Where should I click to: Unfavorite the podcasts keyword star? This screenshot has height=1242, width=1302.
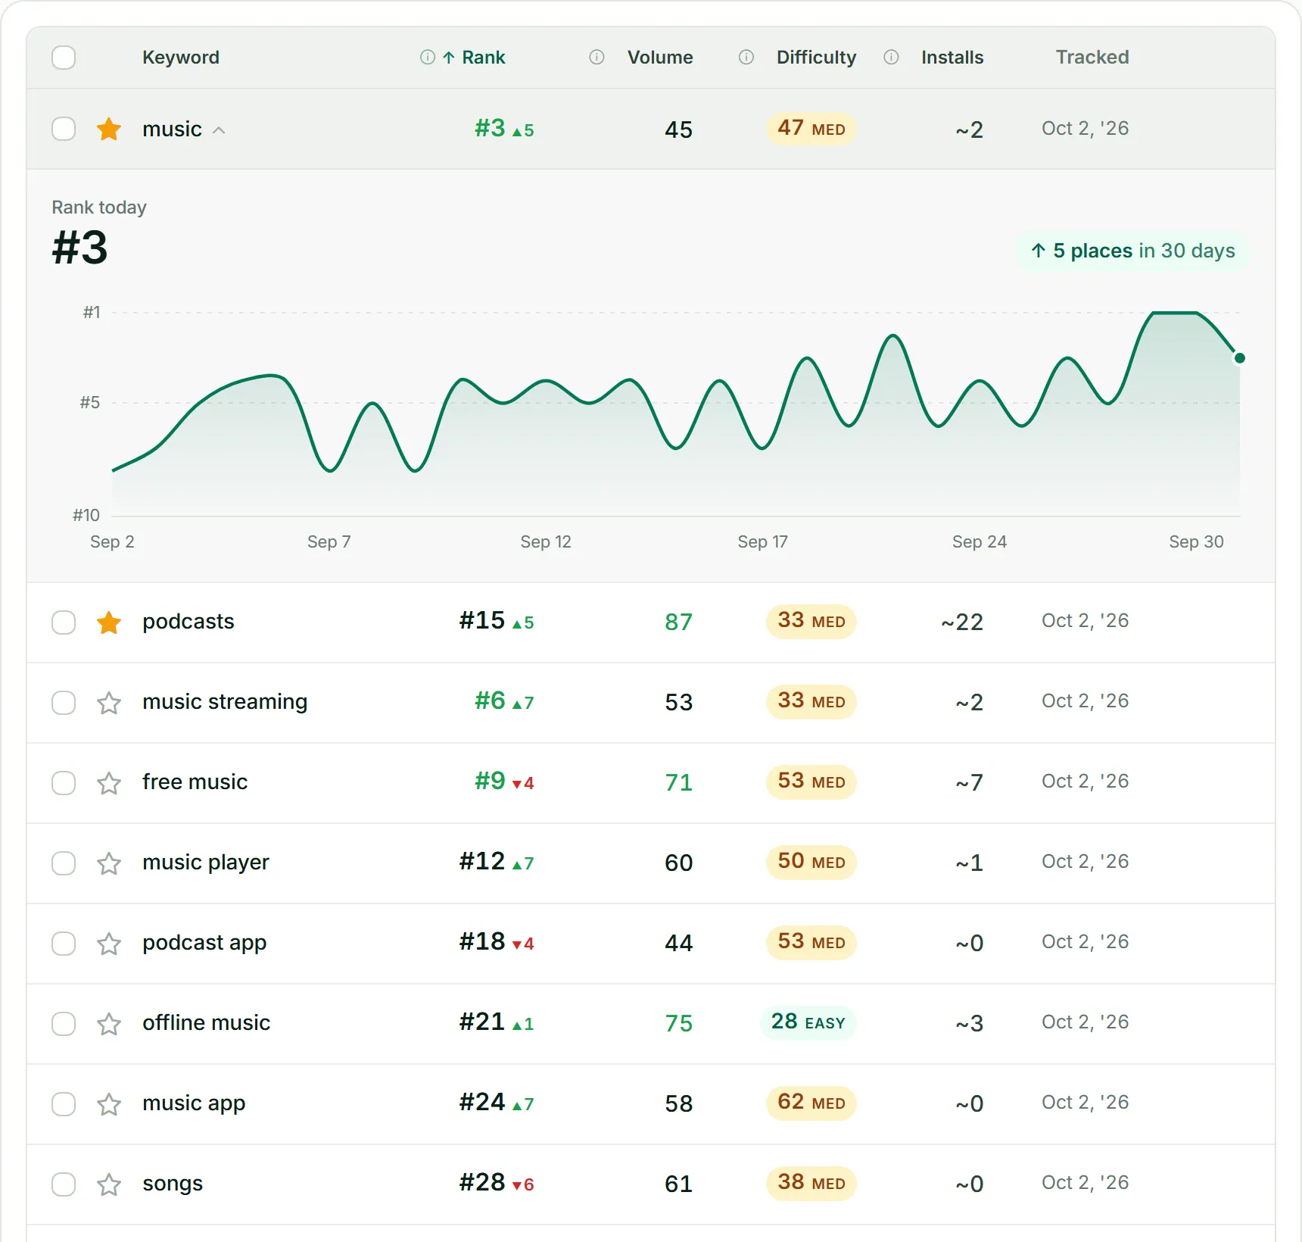[x=109, y=623]
